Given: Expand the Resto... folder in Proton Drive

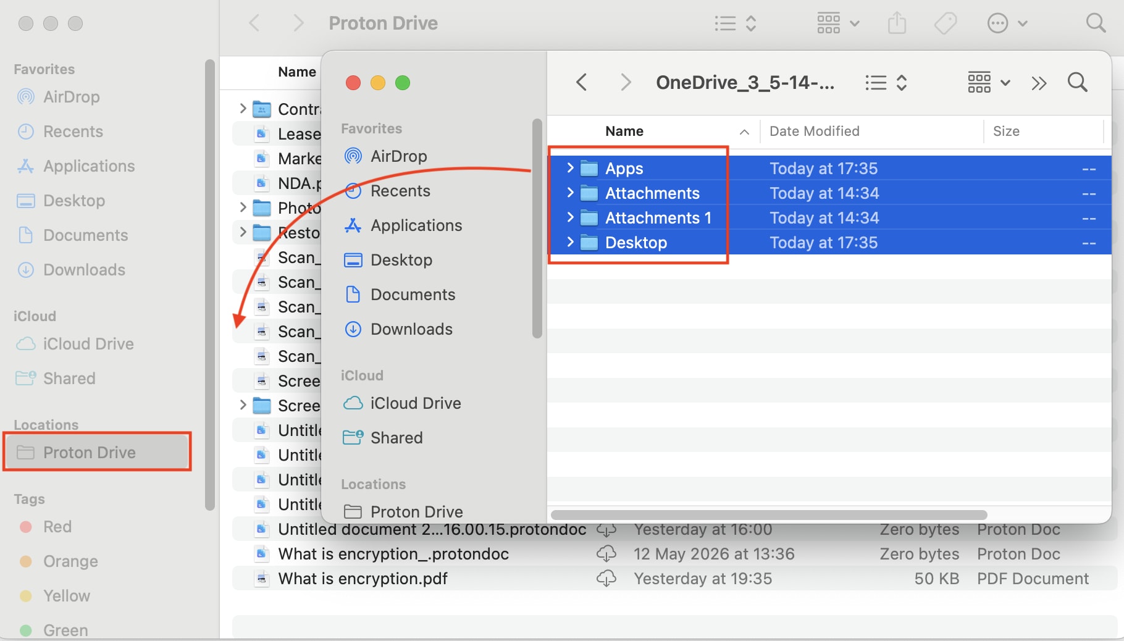Looking at the screenshot, I should 243,232.
